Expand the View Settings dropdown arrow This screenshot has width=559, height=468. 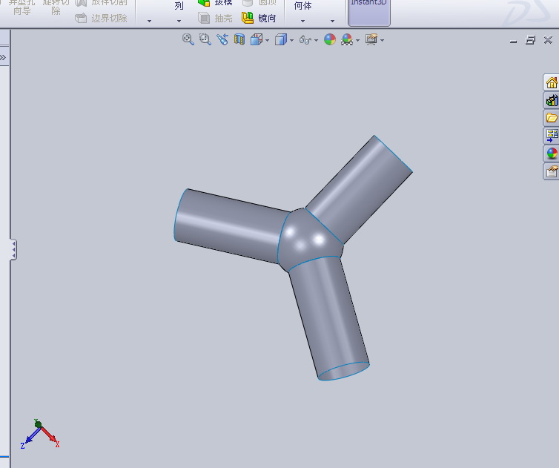tap(382, 41)
